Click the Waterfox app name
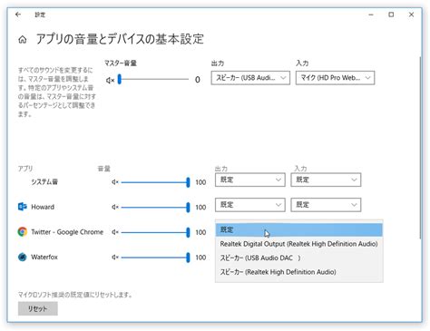The image size is (430, 331). pos(44,257)
